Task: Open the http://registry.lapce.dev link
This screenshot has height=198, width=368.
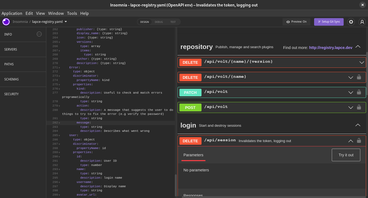Action: coord(331,47)
